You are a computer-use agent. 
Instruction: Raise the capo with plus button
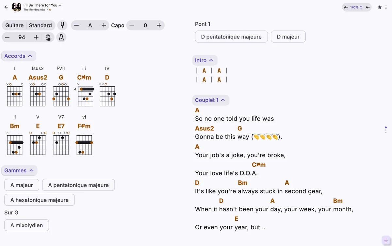point(159,25)
